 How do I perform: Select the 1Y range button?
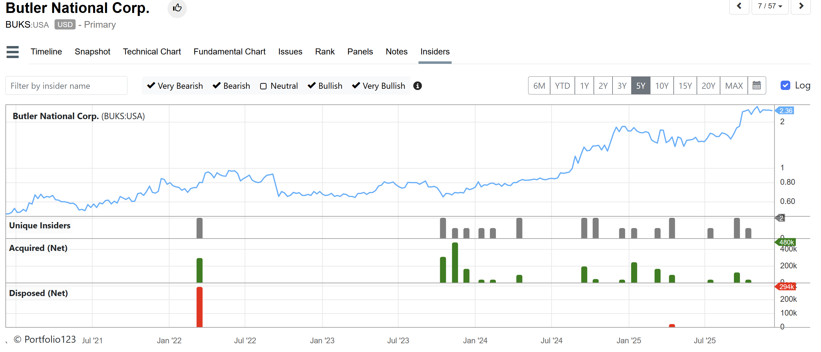pos(584,86)
